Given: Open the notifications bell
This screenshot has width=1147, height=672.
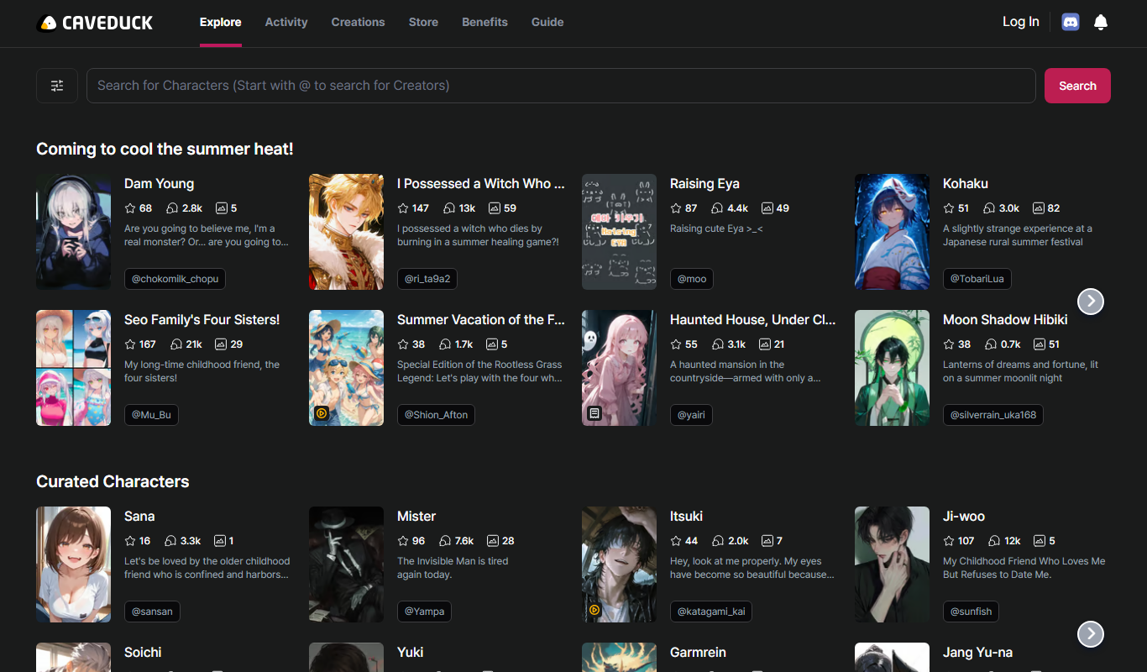Looking at the screenshot, I should click(1101, 23).
